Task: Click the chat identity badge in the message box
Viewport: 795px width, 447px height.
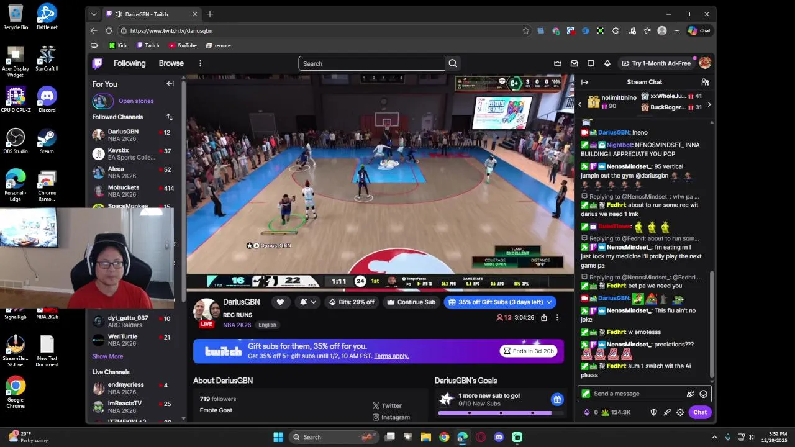Action: (586, 394)
